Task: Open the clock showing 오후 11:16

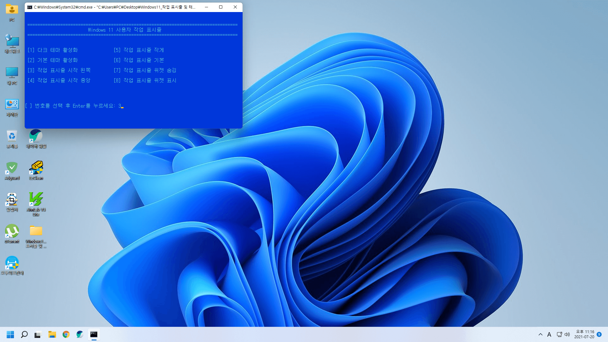Action: click(584, 334)
